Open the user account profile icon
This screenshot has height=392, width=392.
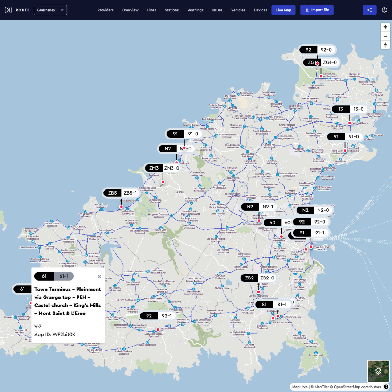(384, 10)
